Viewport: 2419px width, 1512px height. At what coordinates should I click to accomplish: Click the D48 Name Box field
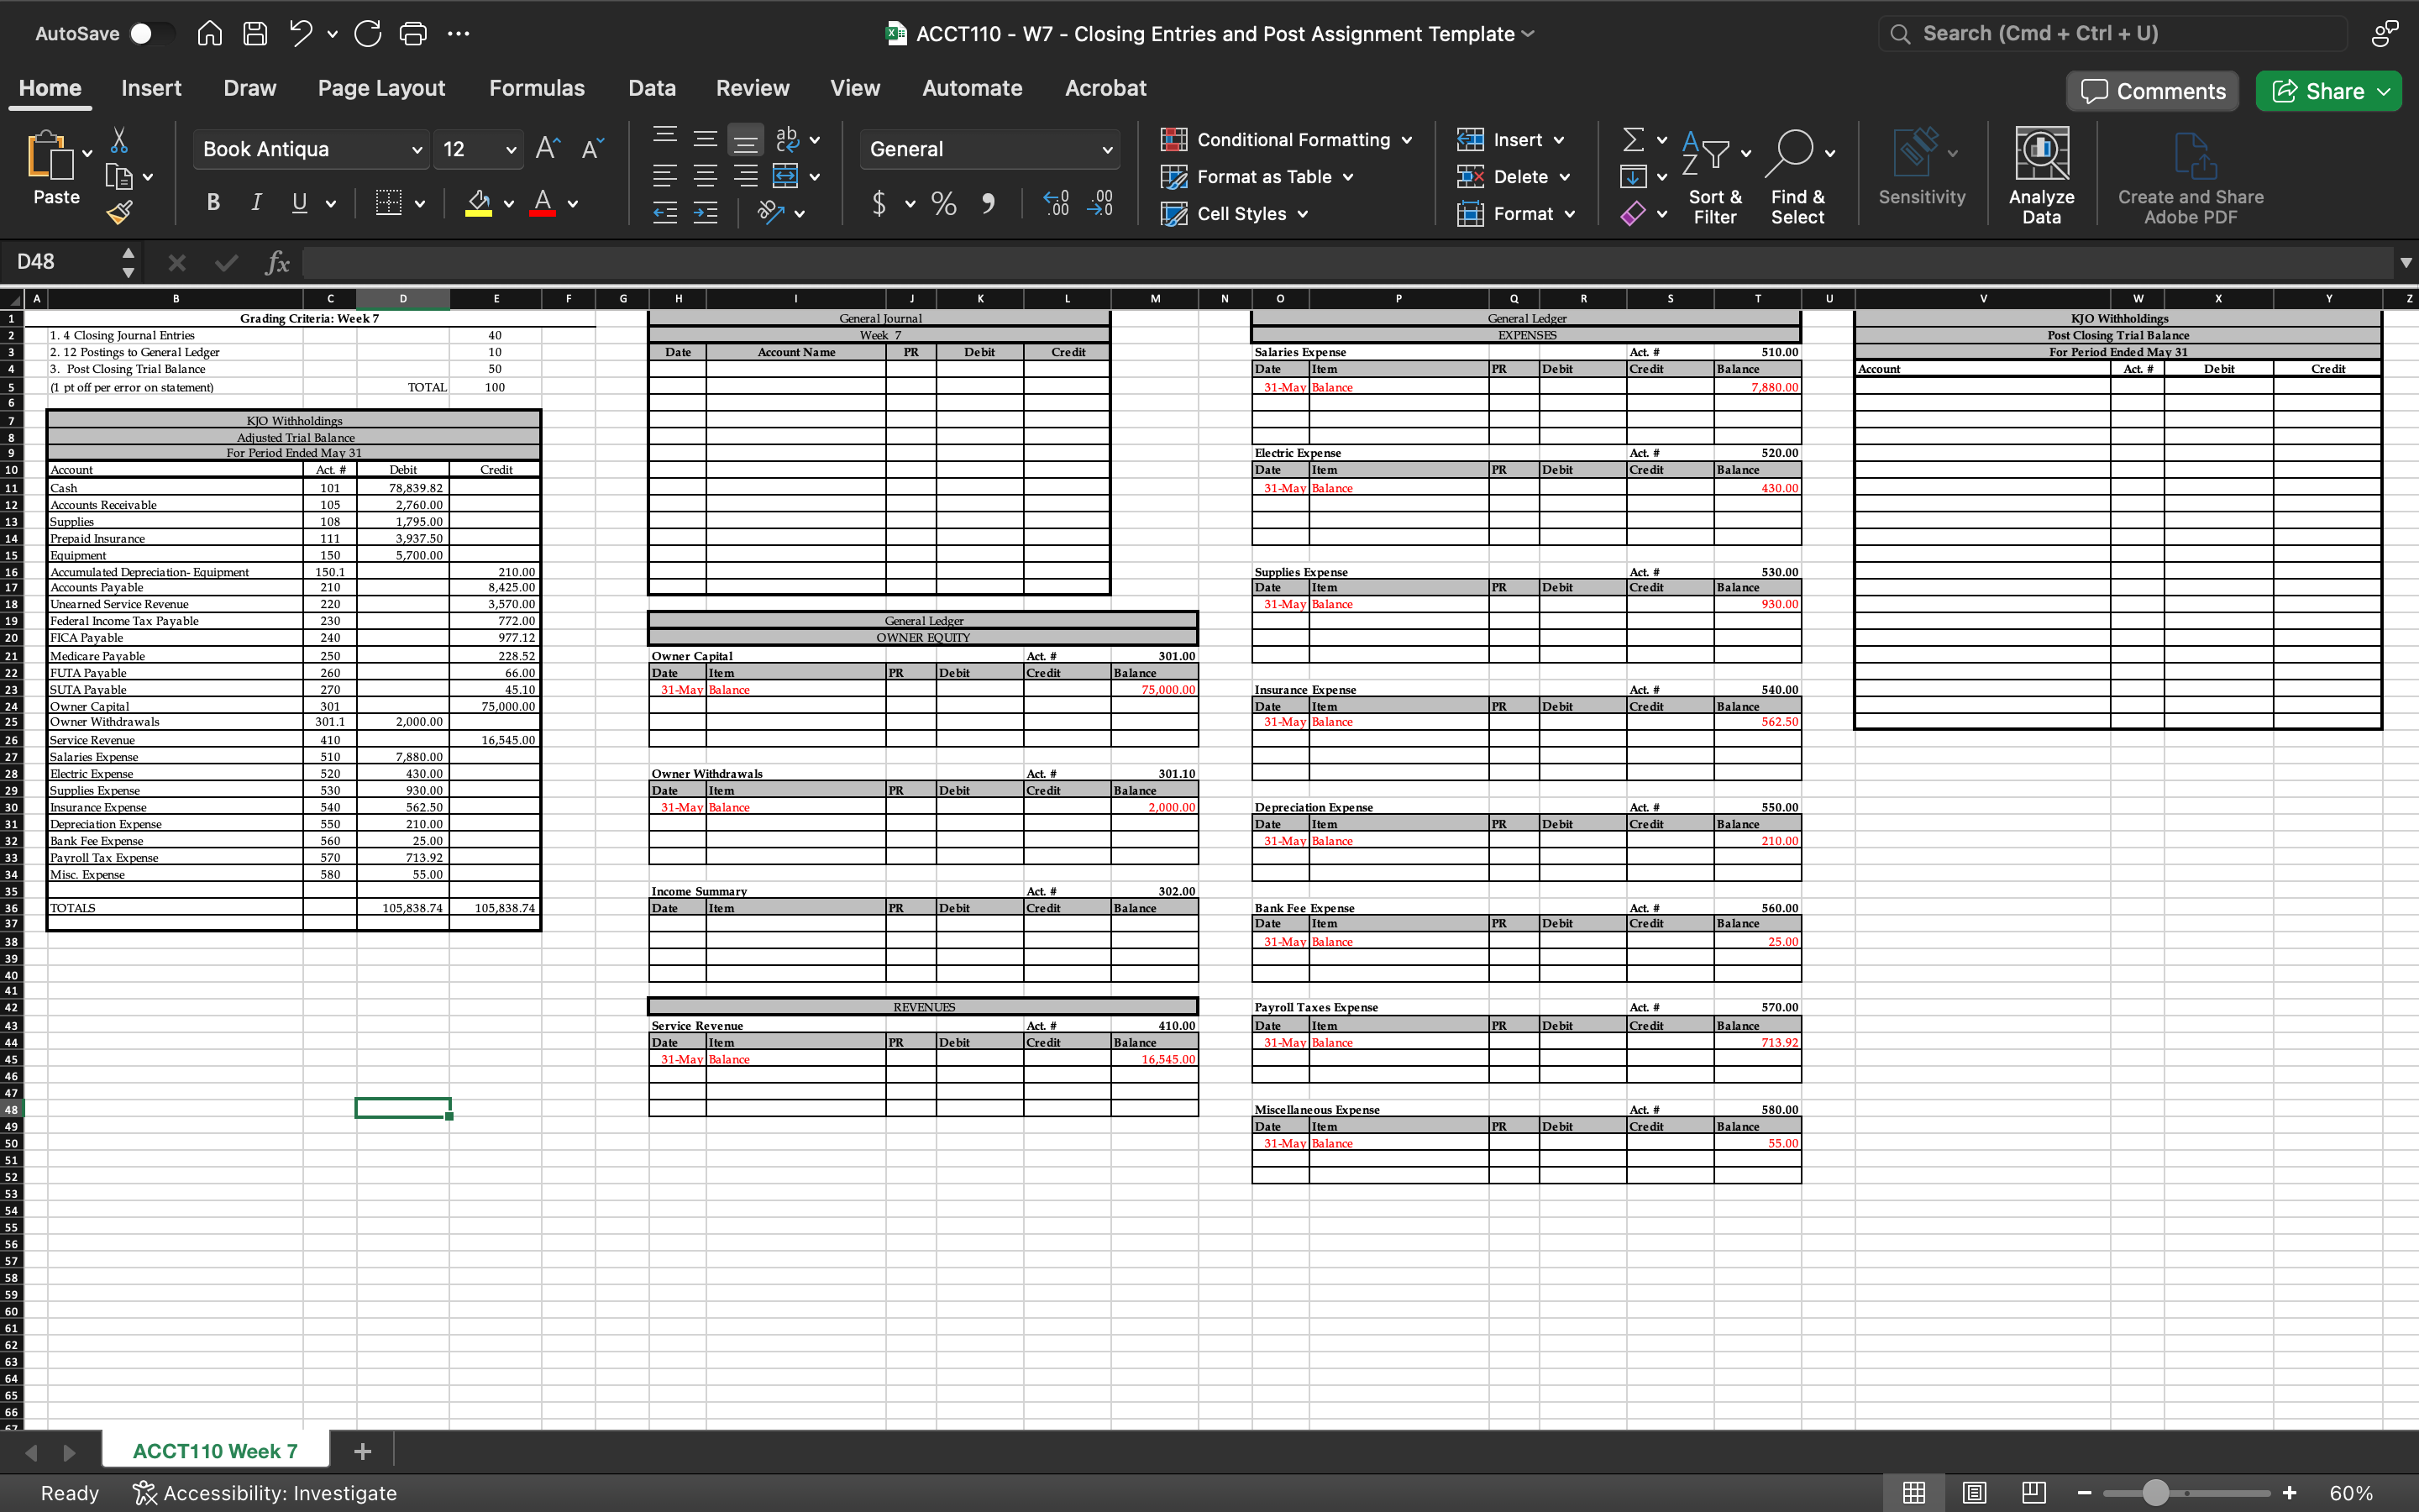click(60, 262)
